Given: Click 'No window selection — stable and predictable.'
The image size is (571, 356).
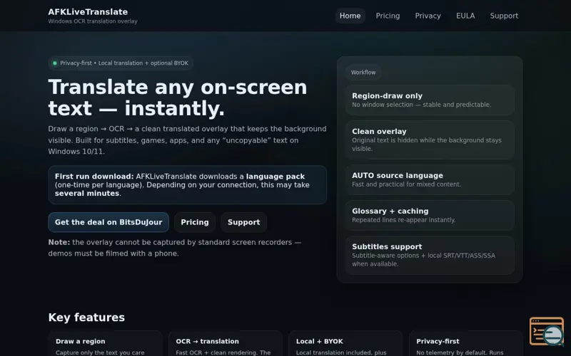Looking at the screenshot, I should coord(421,105).
